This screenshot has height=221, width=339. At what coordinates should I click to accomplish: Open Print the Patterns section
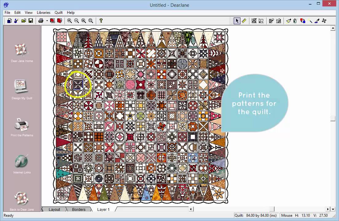point(21,127)
